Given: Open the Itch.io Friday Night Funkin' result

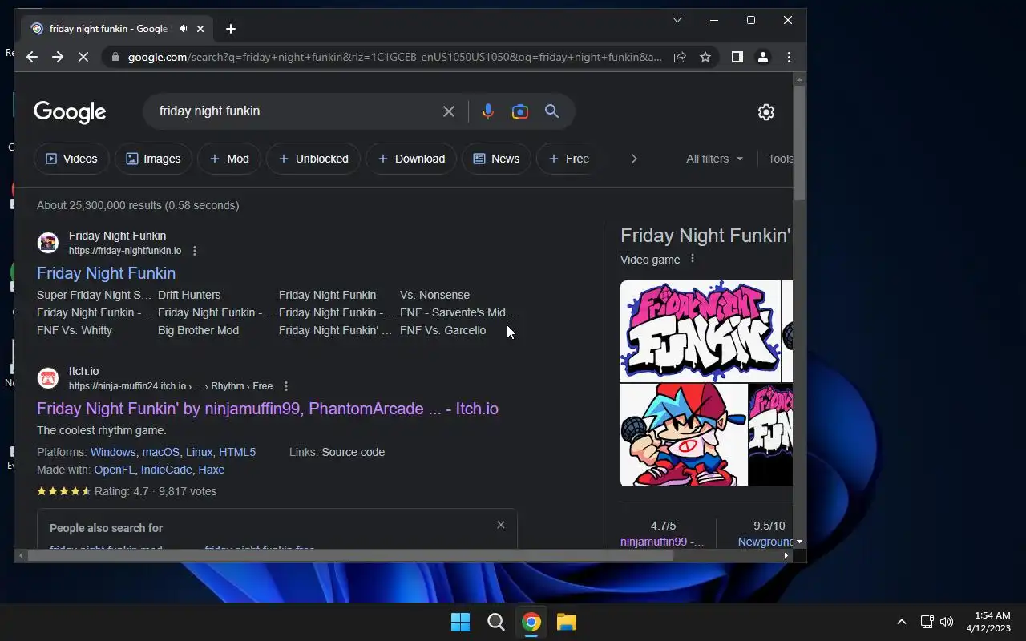Looking at the screenshot, I should (x=268, y=409).
